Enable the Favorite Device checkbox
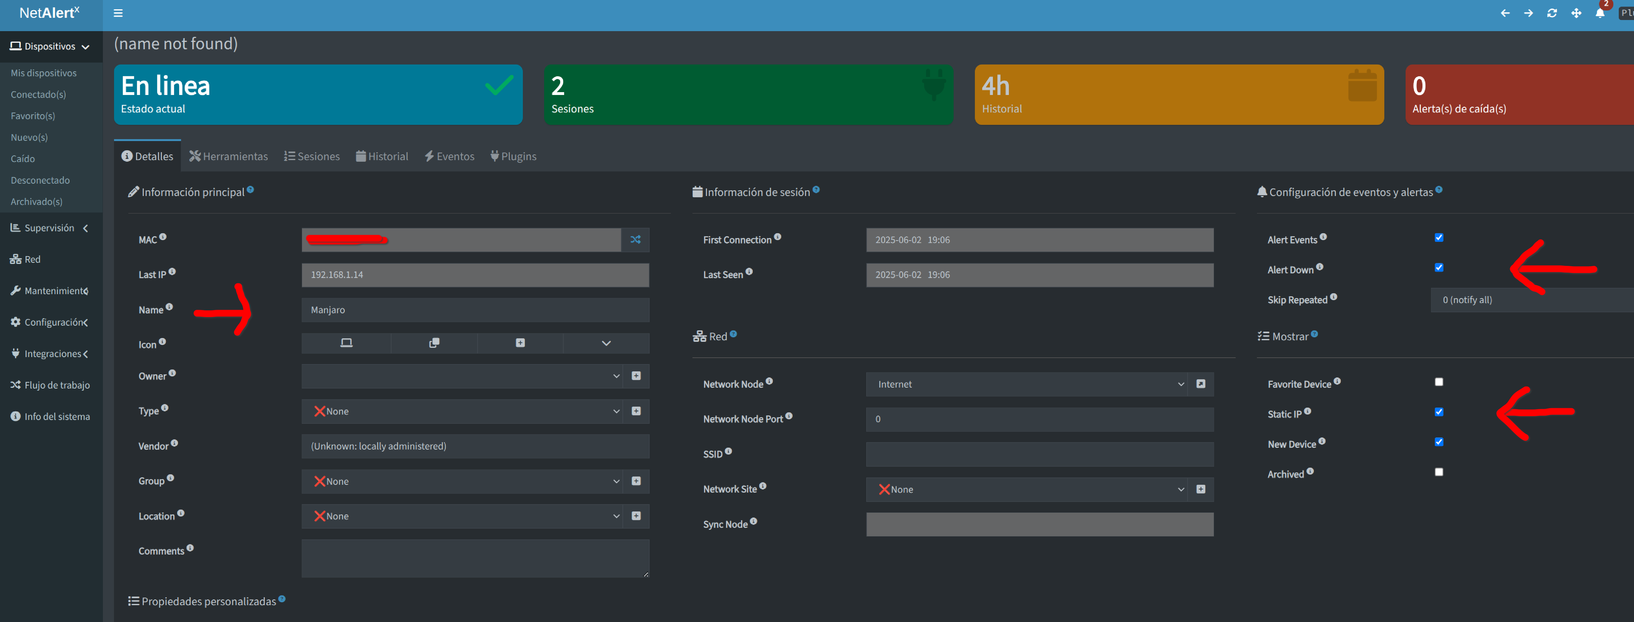Image resolution: width=1634 pixels, height=622 pixels. pyautogui.click(x=1439, y=382)
